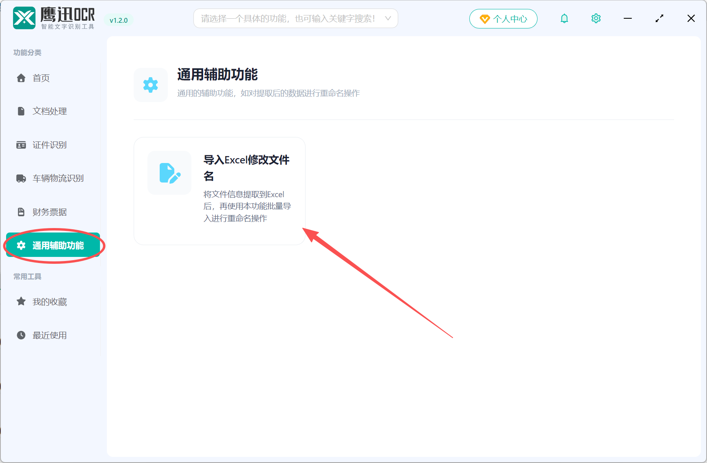Expand the function search dropdown arrow
Viewport: 707px width, 463px height.
point(388,18)
